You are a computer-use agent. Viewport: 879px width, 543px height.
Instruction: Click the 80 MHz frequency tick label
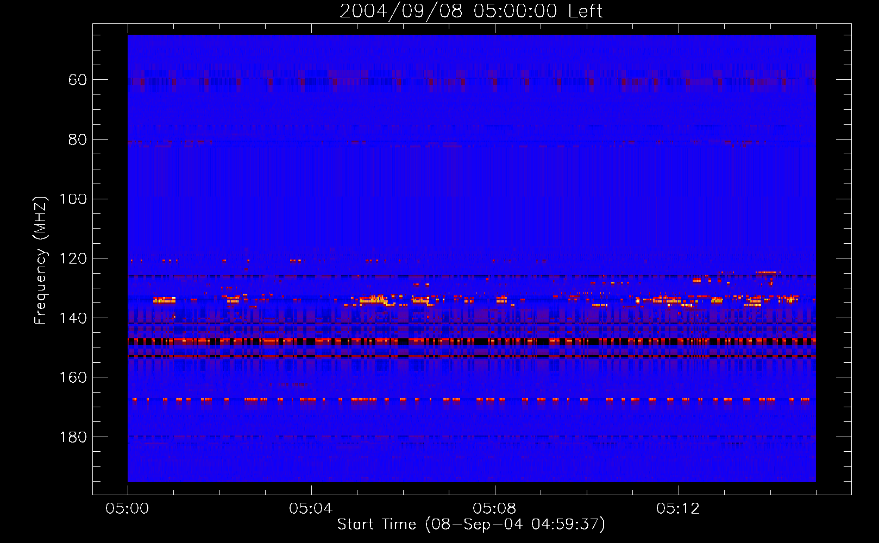pos(78,140)
